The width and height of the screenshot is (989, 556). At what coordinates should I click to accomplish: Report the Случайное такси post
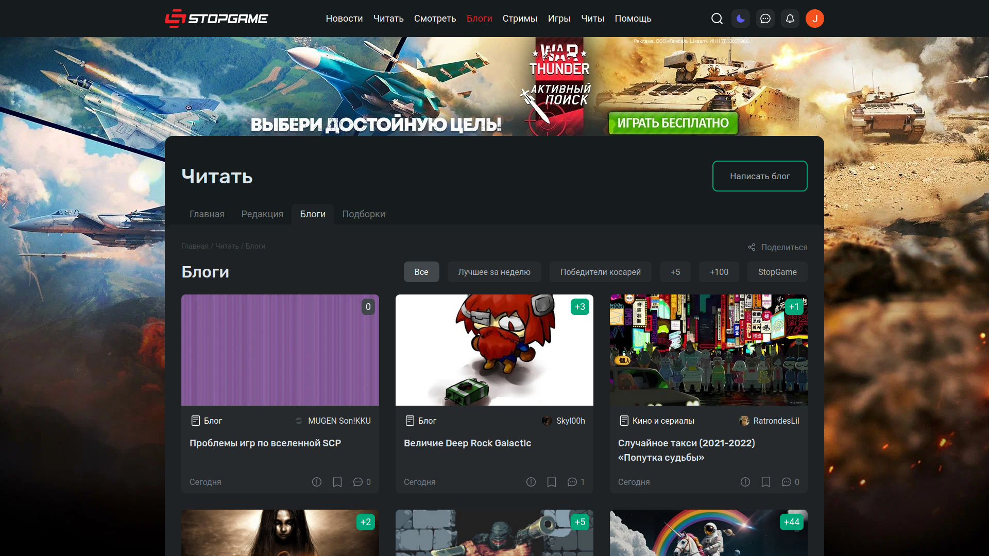tap(745, 482)
